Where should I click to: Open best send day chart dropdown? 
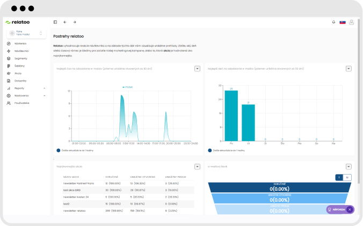(x=349, y=69)
